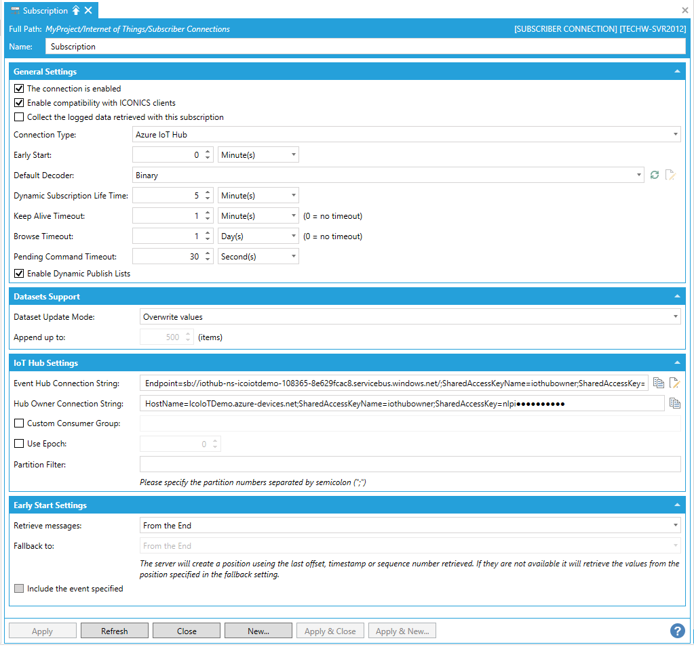Click the edit icon next to Default Decoder
Viewport: 694px width, 647px height.
coord(671,175)
